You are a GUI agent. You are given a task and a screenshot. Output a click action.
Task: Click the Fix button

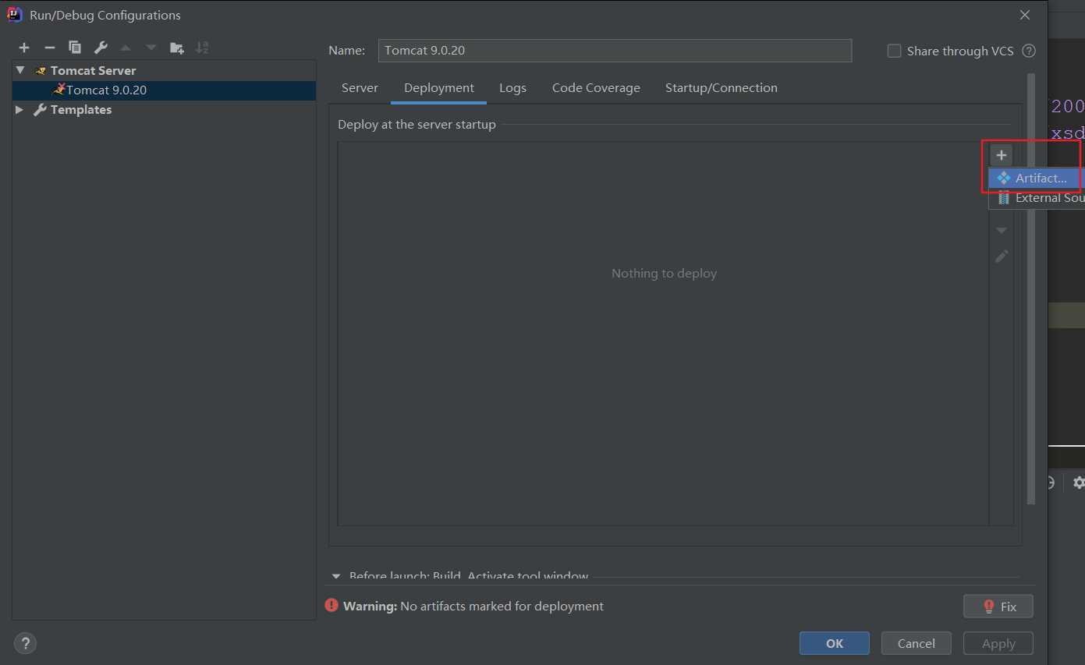pyautogui.click(x=998, y=607)
